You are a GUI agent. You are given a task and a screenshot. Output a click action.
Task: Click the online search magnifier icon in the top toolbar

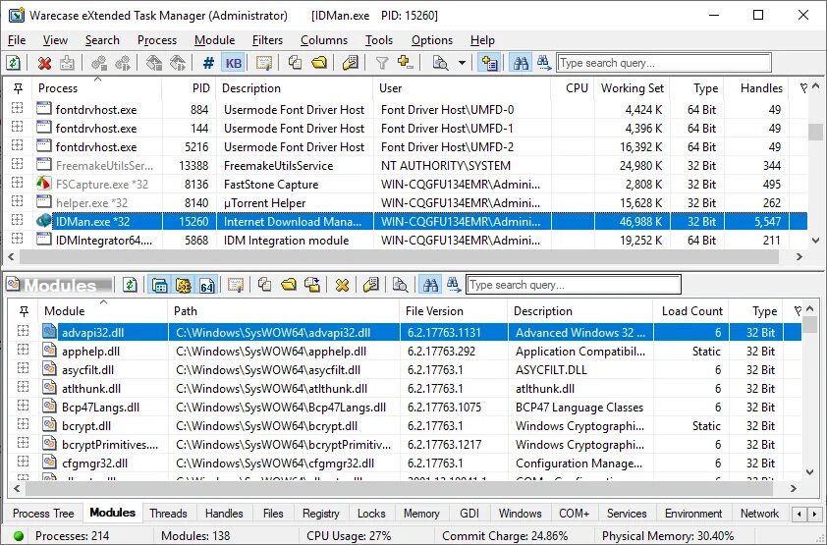(440, 63)
